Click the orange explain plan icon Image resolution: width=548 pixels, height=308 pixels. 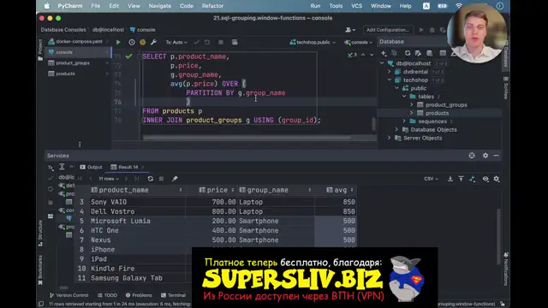[x=143, y=42]
